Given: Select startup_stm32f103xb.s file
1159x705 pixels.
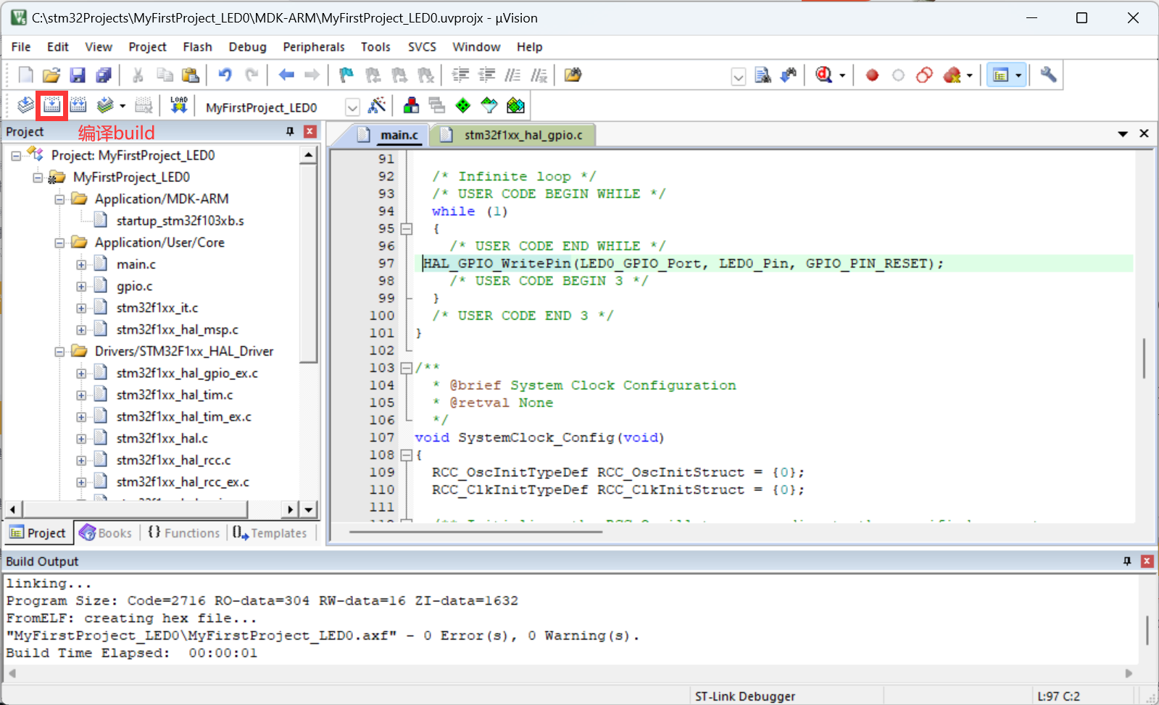Looking at the screenshot, I should (180, 220).
